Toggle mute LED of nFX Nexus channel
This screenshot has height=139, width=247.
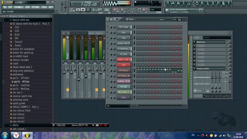pyautogui.click(x=108, y=70)
